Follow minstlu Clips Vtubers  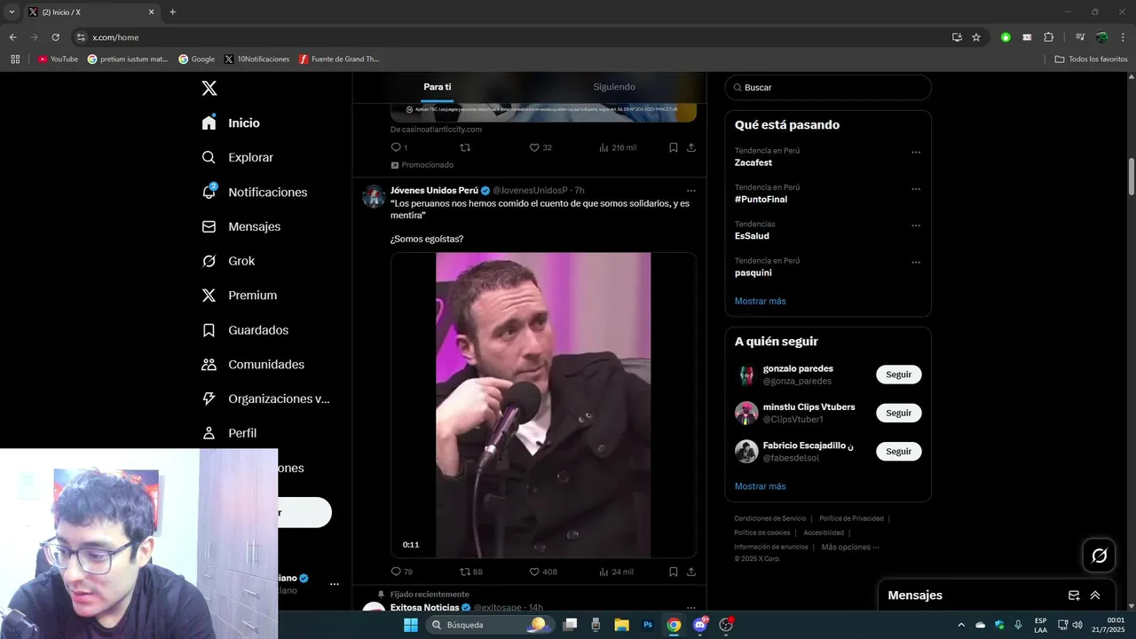pyautogui.click(x=898, y=413)
